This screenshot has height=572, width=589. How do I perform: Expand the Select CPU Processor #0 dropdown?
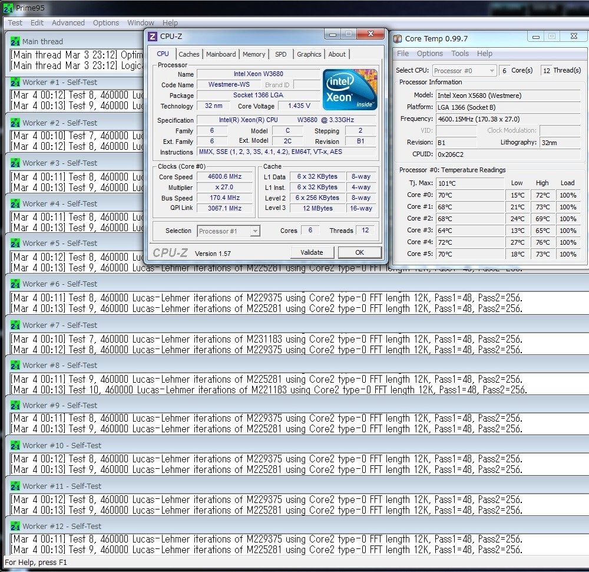click(464, 71)
